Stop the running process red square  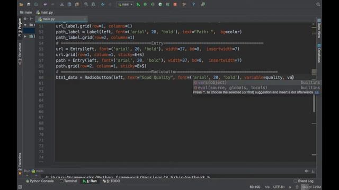[175, 4]
